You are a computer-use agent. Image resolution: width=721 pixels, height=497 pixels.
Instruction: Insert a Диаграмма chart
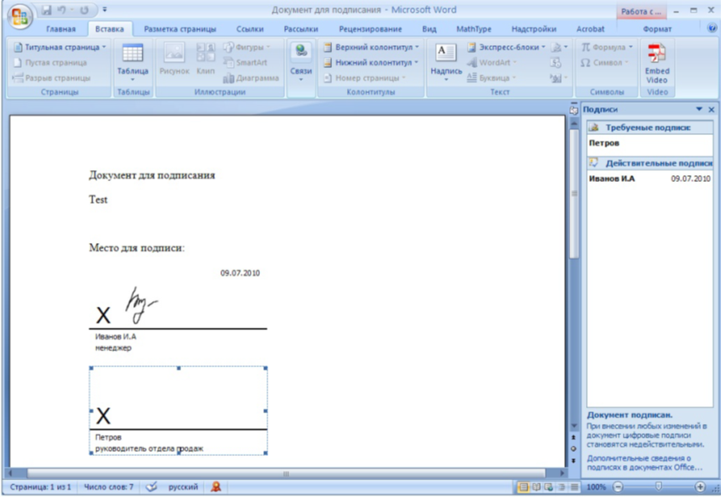click(251, 78)
